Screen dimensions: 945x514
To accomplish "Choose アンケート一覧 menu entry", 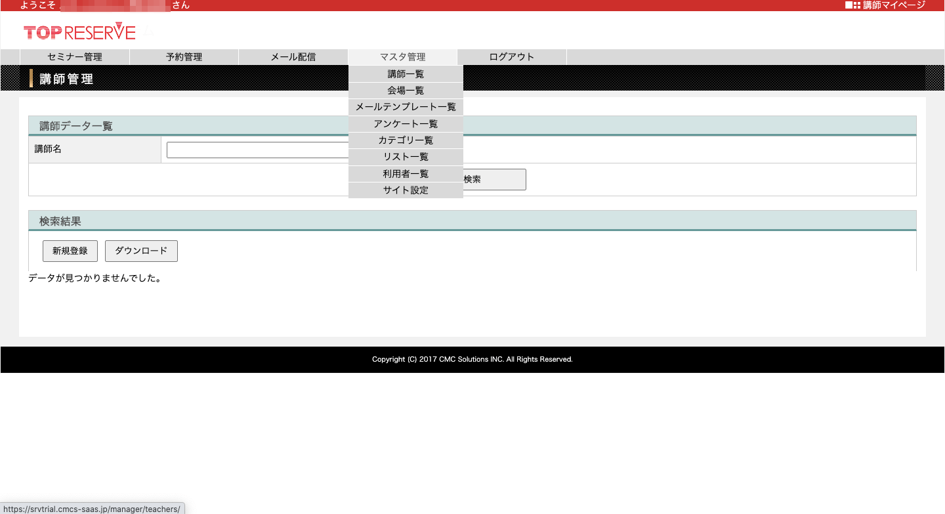I will coord(406,124).
